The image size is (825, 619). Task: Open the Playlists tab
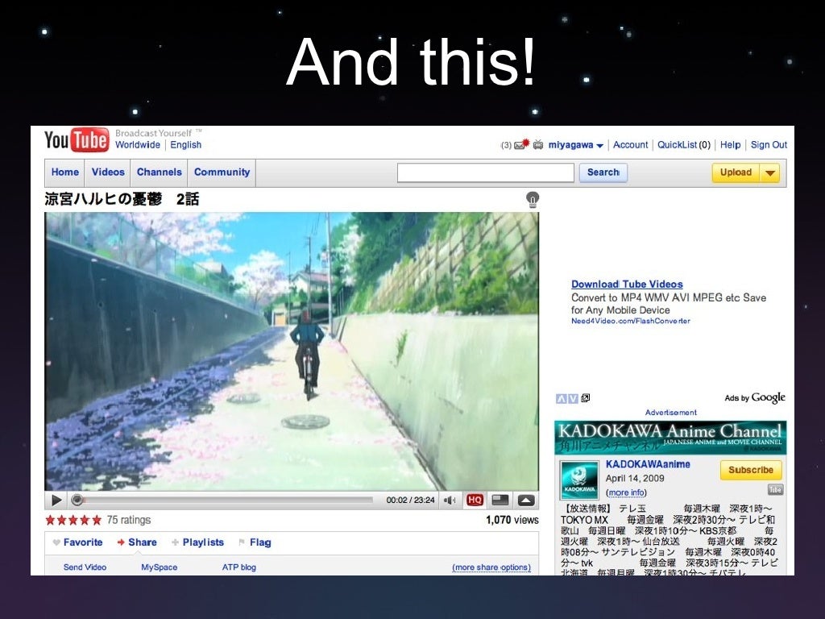pyautogui.click(x=198, y=542)
